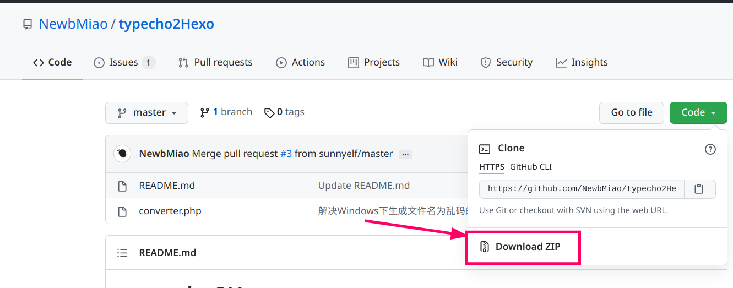Open the Issues tab
733x288 pixels.
124,62
